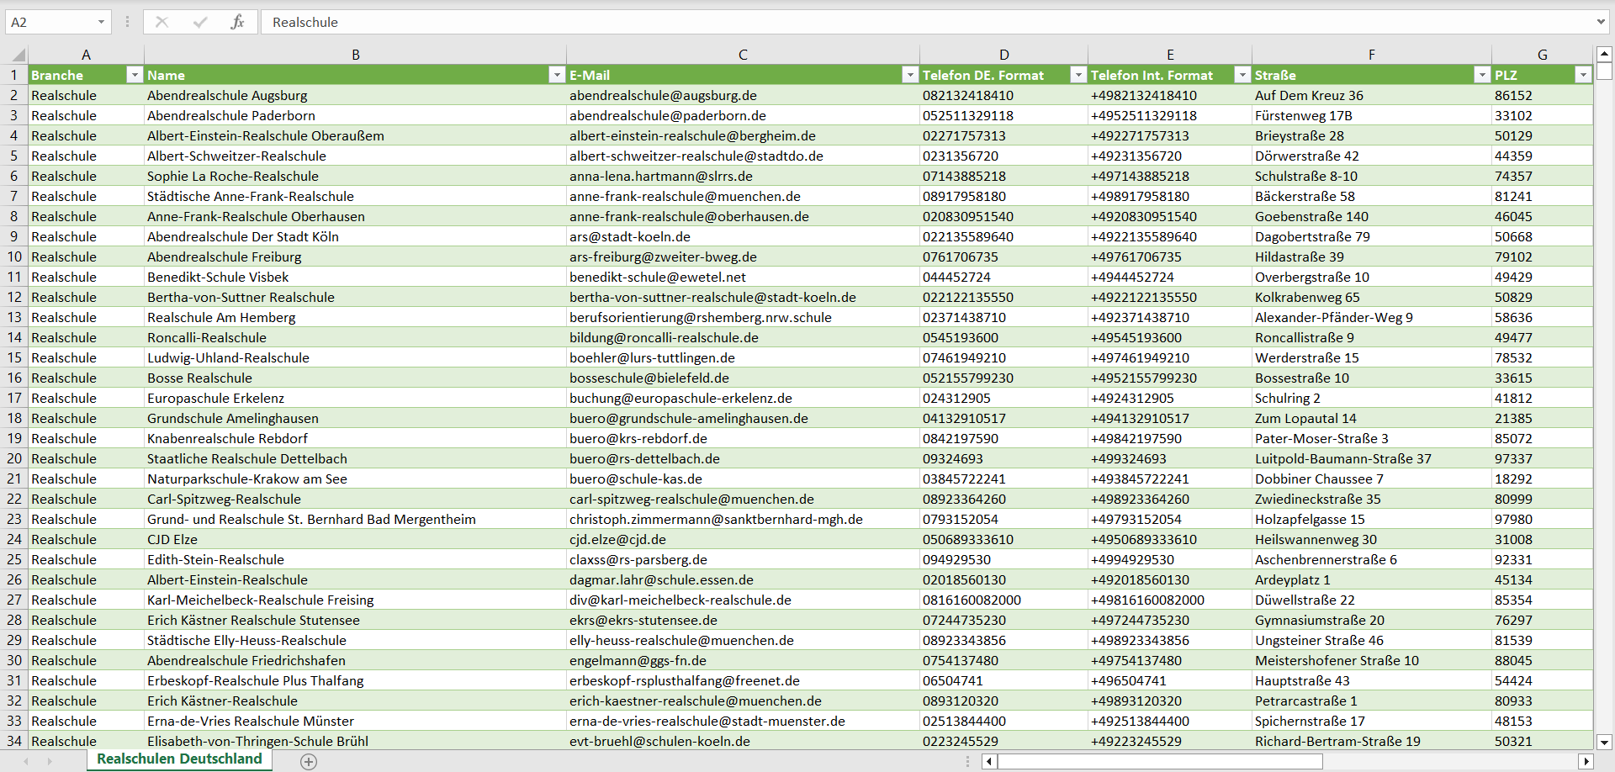The height and width of the screenshot is (772, 1615).
Task: Select cell boehler@lurs-tuttlingen.de
Action: click(743, 357)
